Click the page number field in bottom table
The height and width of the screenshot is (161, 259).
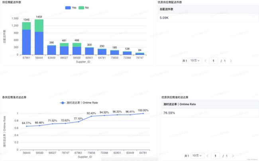(216, 156)
